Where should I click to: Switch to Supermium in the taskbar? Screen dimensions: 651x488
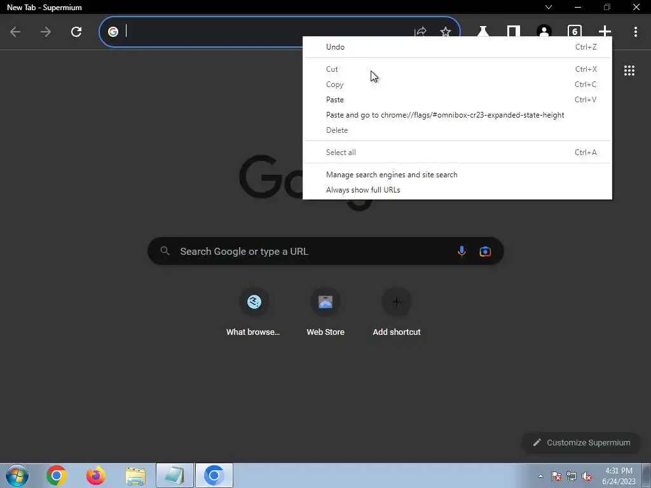click(x=214, y=475)
